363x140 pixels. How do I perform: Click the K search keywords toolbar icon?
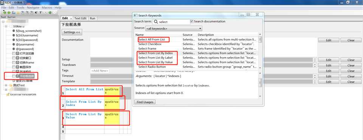36,12
